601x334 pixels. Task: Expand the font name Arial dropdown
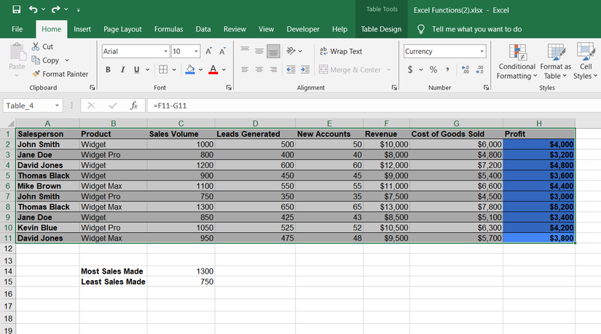tap(165, 52)
